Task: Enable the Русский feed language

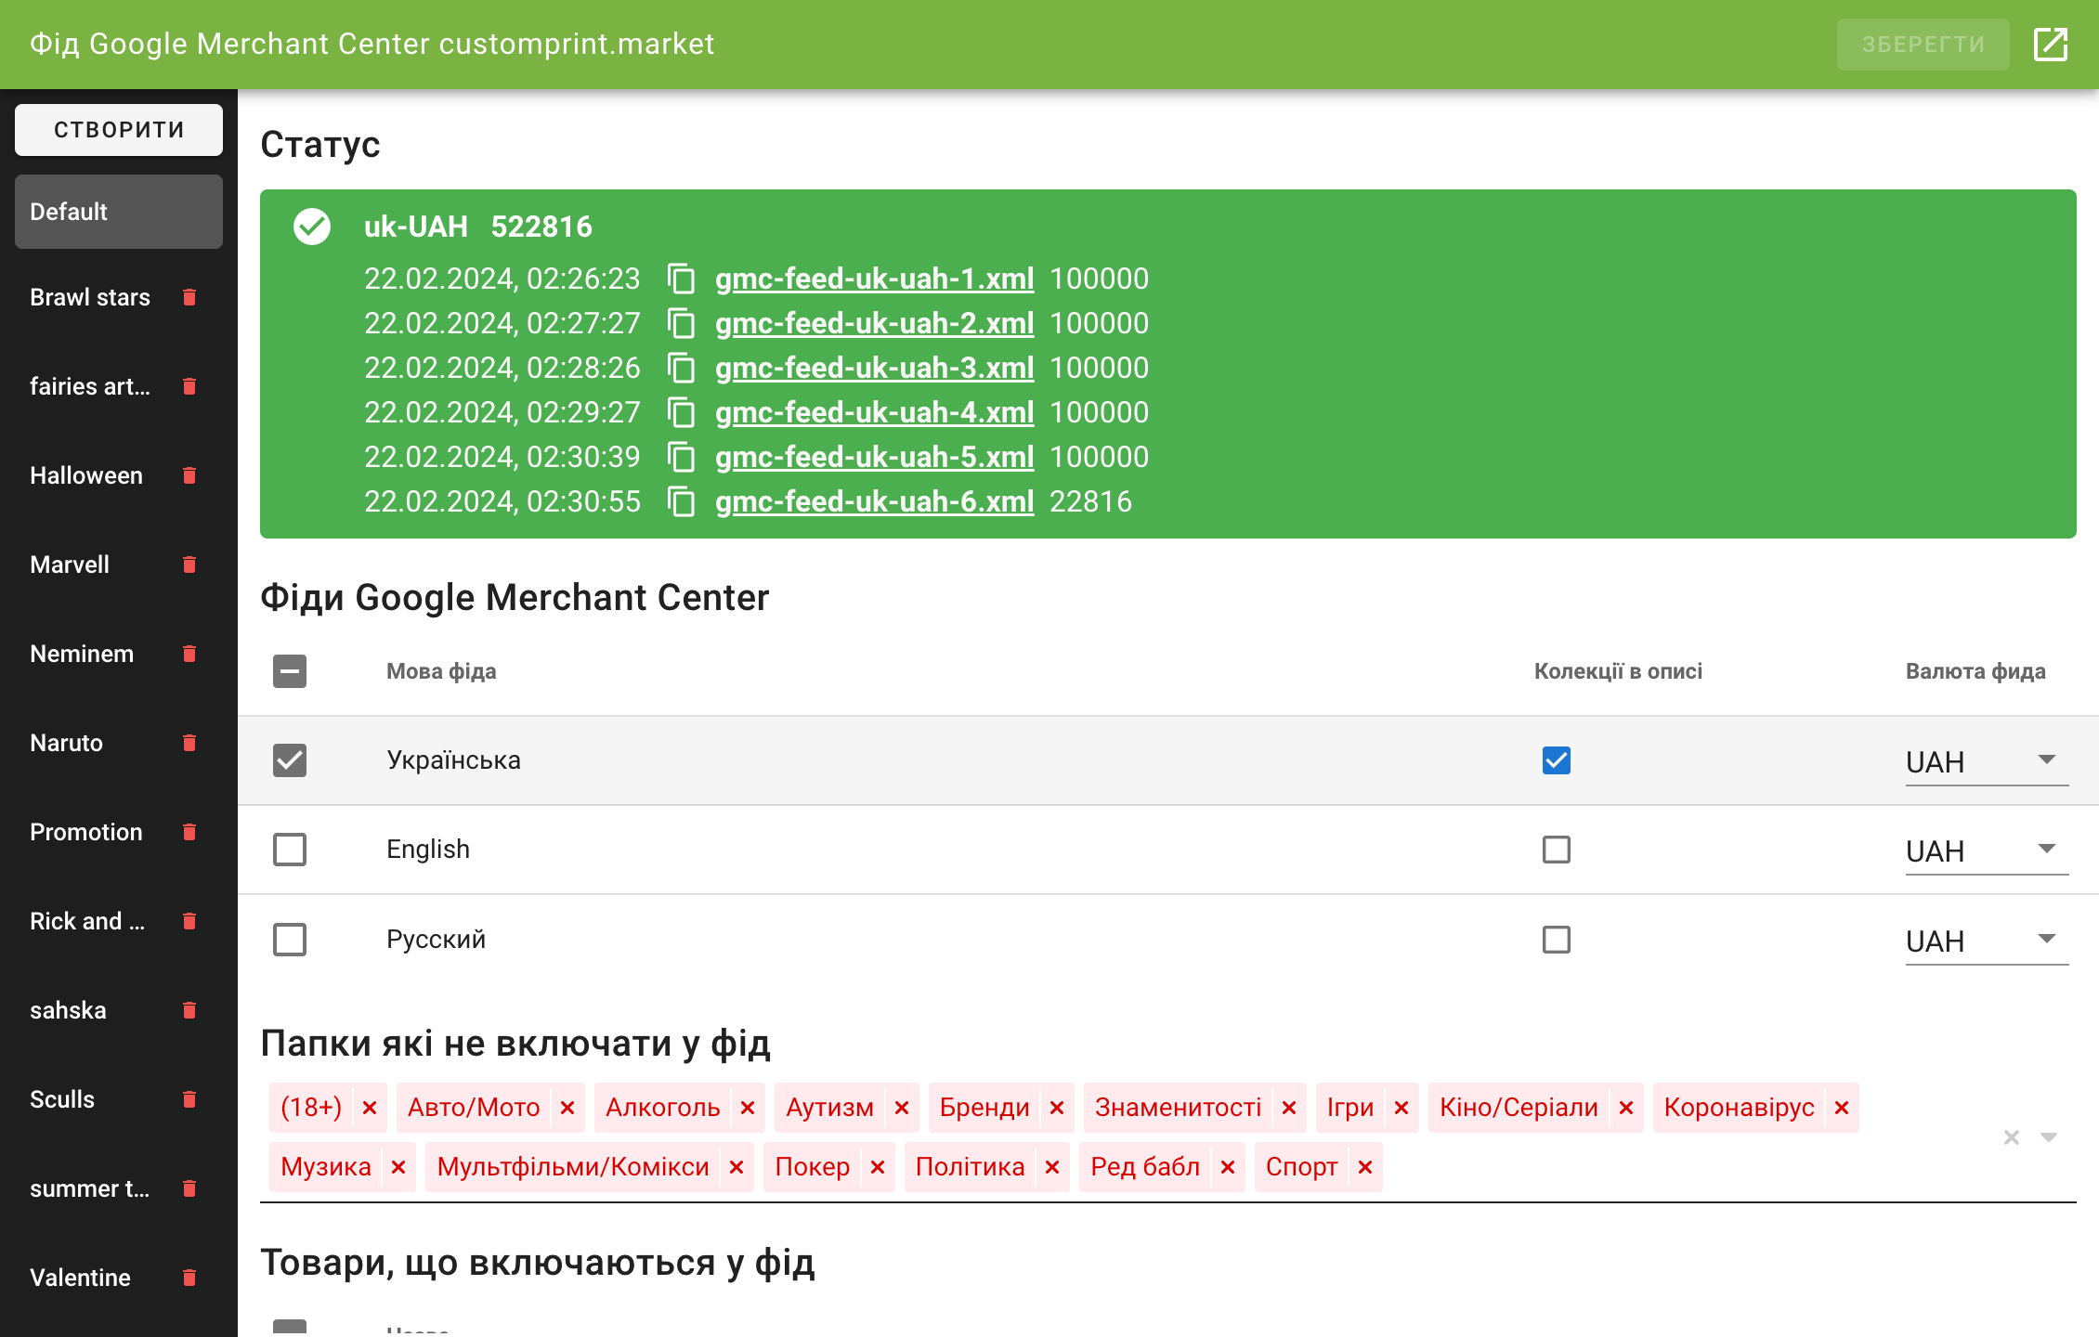Action: [290, 940]
